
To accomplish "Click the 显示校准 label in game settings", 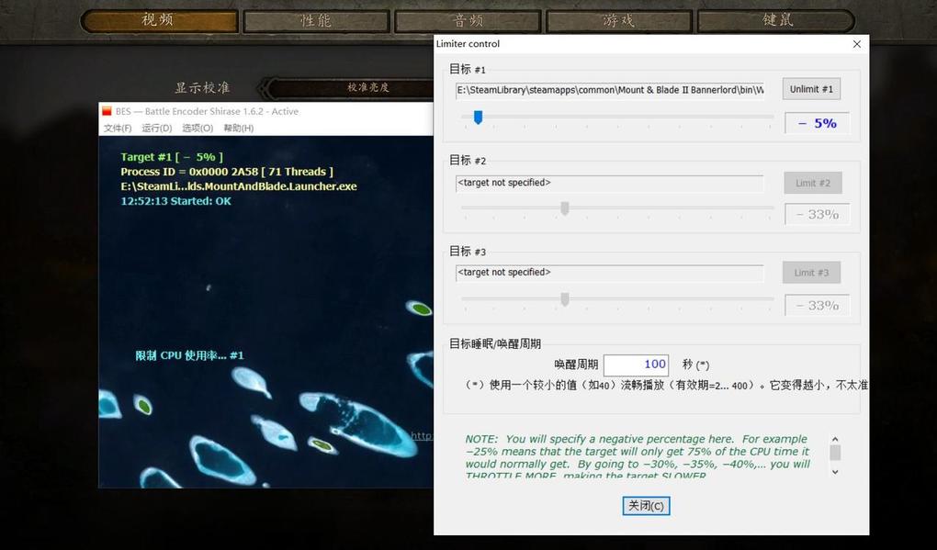I will [203, 88].
